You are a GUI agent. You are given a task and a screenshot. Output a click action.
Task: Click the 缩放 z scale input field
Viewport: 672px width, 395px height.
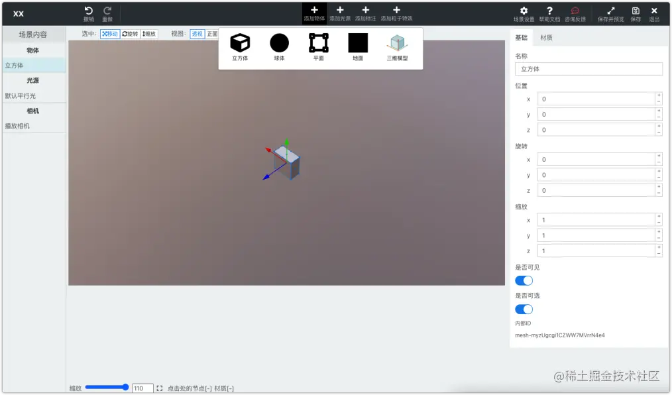click(596, 251)
